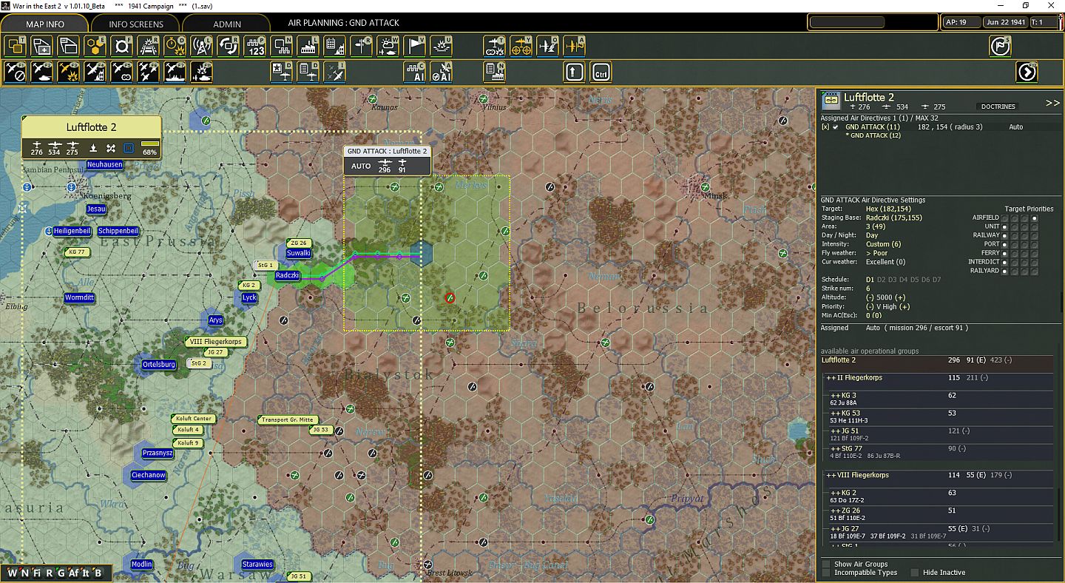Select the strategic bombing city directive icon
Viewport: 1065px width, 583px height.
point(95,72)
